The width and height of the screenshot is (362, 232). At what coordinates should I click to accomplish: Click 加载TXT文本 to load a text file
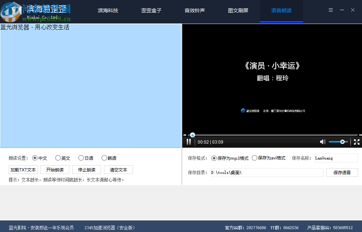click(23, 170)
